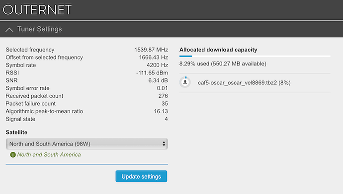Image resolution: width=343 pixels, height=194 pixels.
Task: Click the Tuner Settings header title
Action: tap(39, 29)
